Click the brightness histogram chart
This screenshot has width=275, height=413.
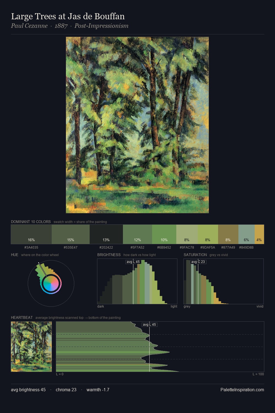pyautogui.click(x=137, y=281)
